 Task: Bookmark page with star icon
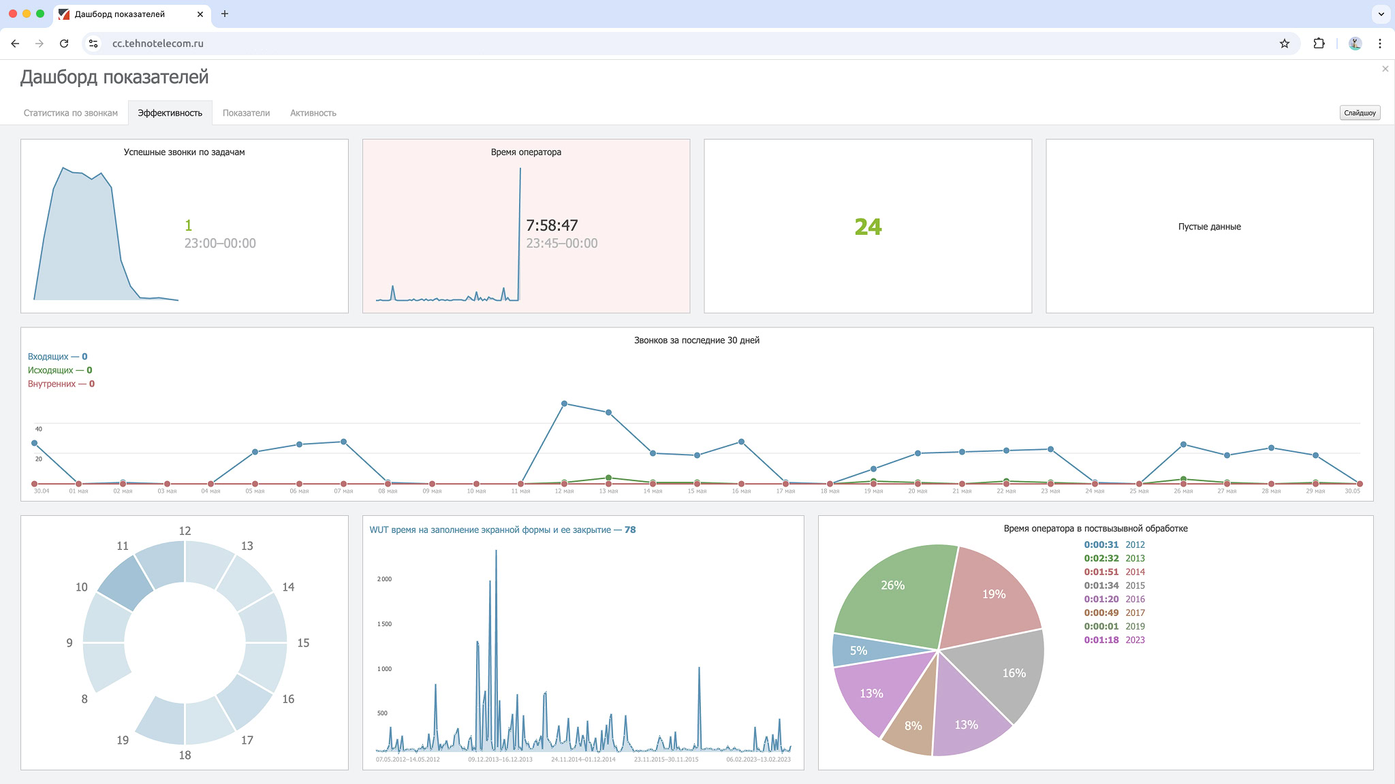click(1284, 44)
